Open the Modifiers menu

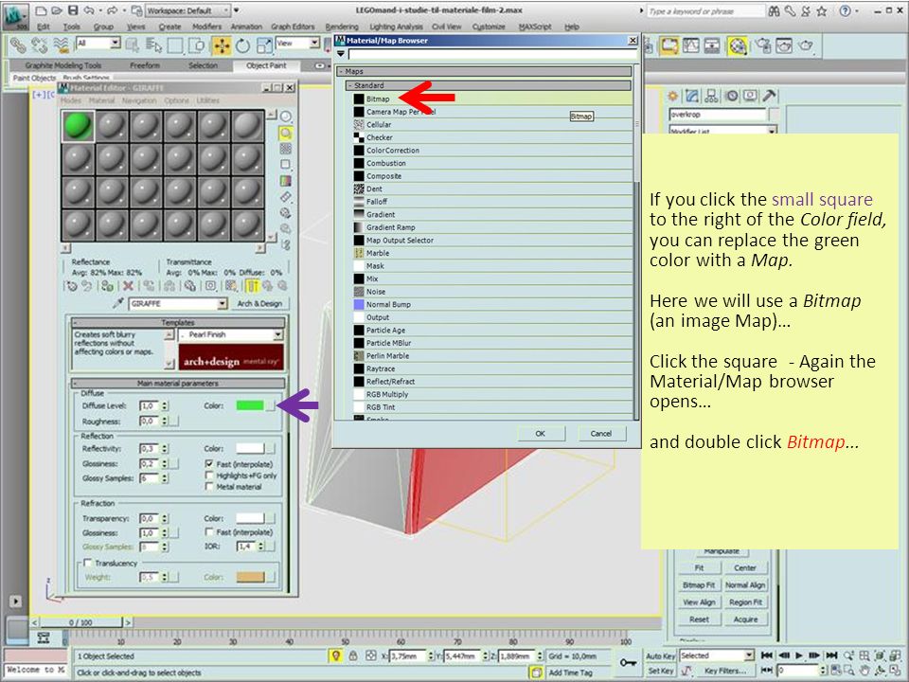pos(207,27)
